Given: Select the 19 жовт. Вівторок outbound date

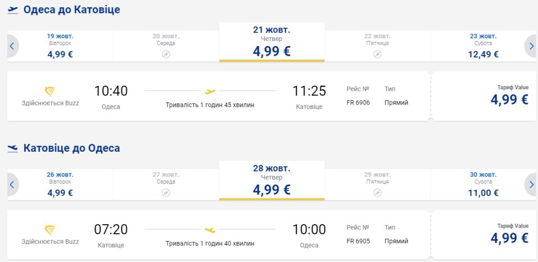Looking at the screenshot, I should click(60, 46).
